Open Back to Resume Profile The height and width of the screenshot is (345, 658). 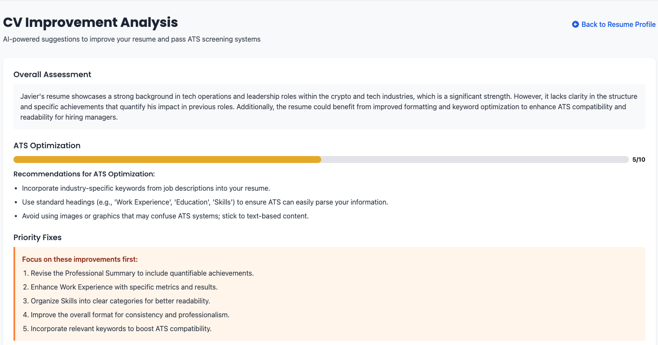(618, 24)
